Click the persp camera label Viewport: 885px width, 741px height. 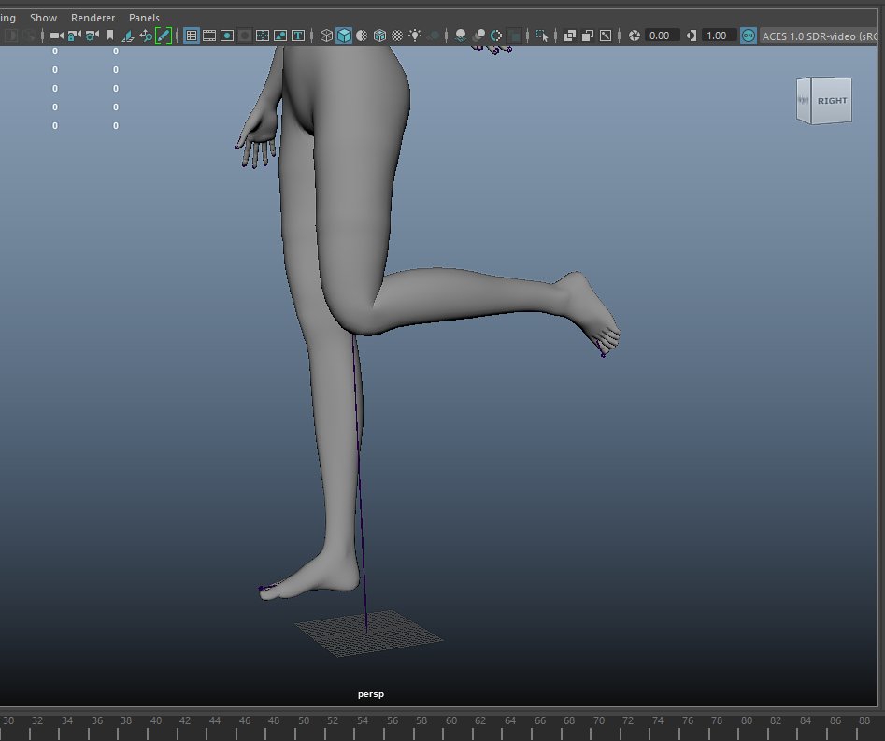tap(370, 693)
